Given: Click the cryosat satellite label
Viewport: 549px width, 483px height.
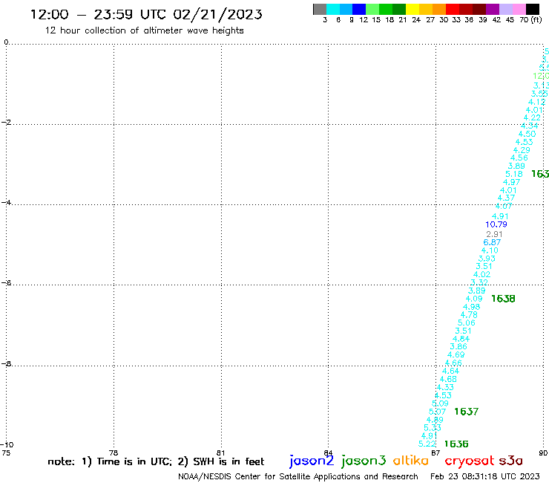Looking at the screenshot, I should pyautogui.click(x=470, y=461).
